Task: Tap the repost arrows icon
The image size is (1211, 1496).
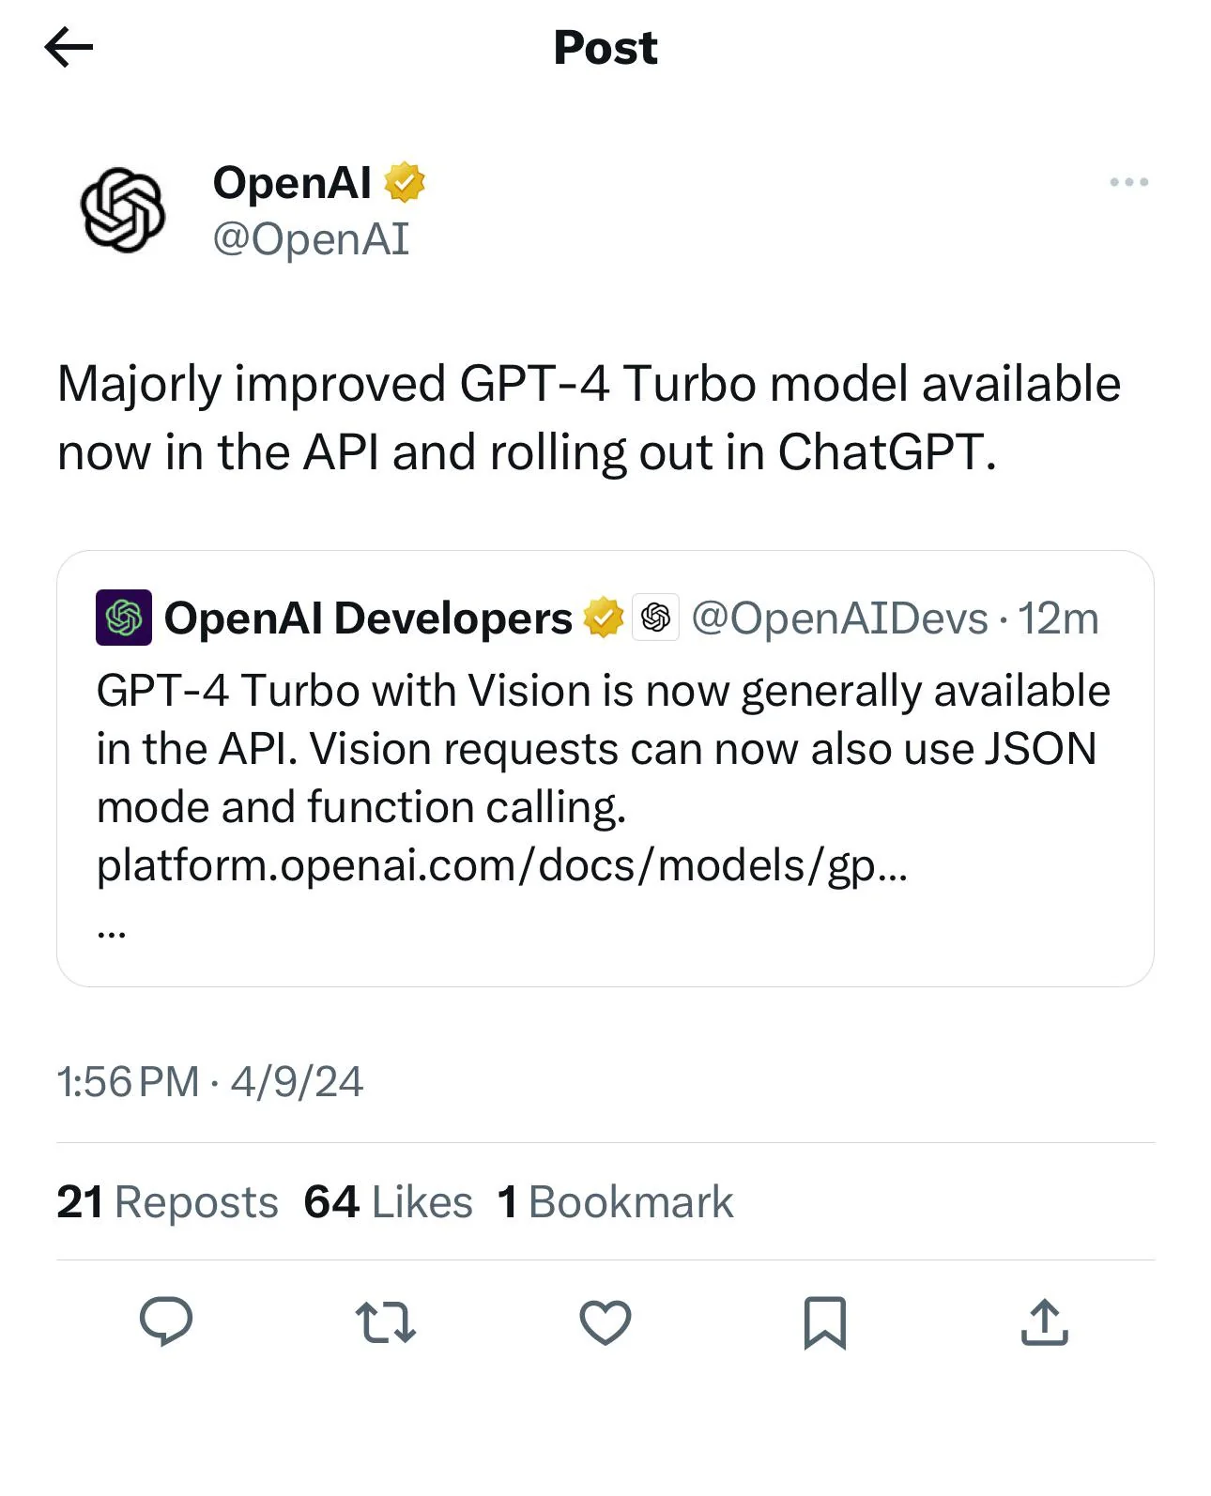Action: (x=386, y=1322)
